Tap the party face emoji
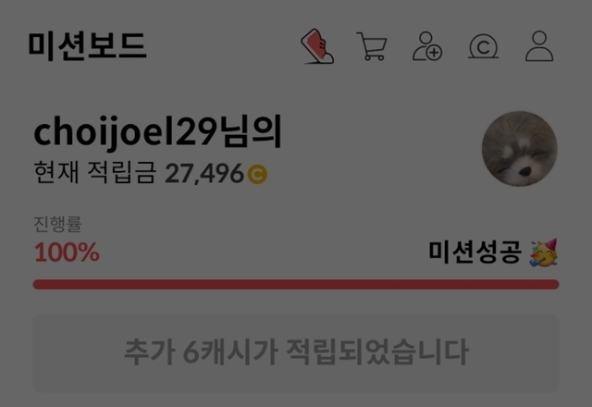592x407 pixels. pos(544,253)
